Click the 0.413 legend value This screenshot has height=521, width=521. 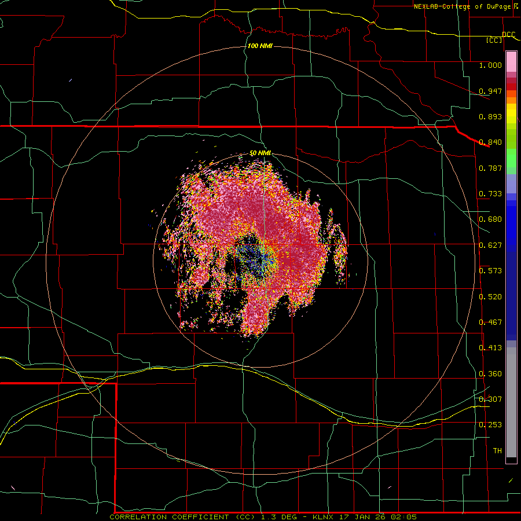pyautogui.click(x=490, y=348)
